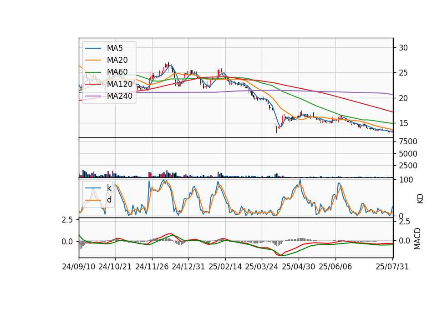Click the 24/10/21 date axis label

115,267
